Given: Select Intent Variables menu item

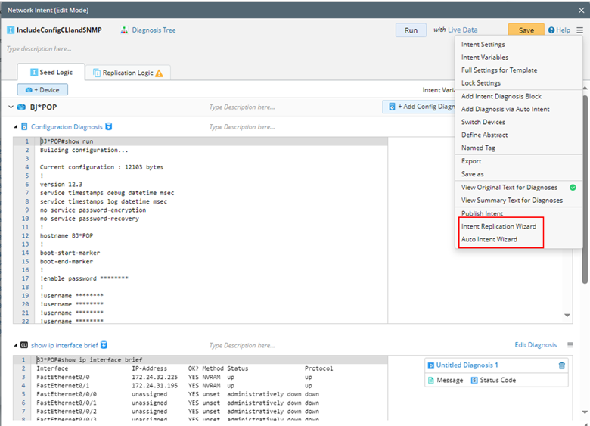Looking at the screenshot, I should click(x=485, y=58).
